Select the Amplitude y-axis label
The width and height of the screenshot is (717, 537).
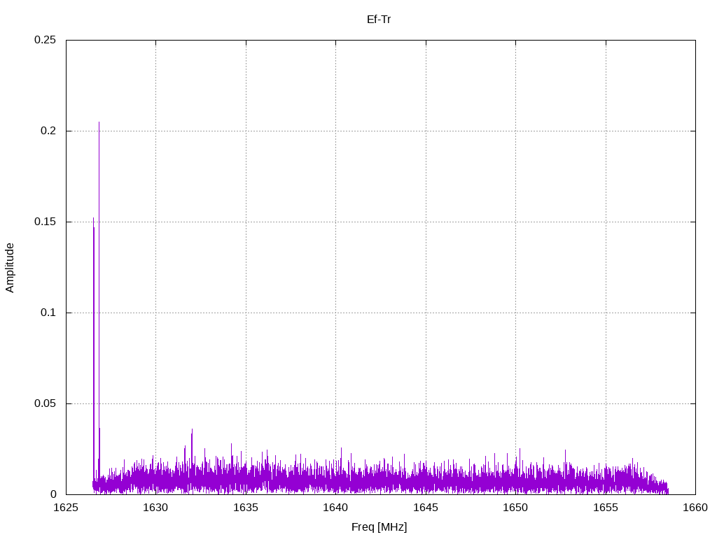pyautogui.click(x=10, y=268)
